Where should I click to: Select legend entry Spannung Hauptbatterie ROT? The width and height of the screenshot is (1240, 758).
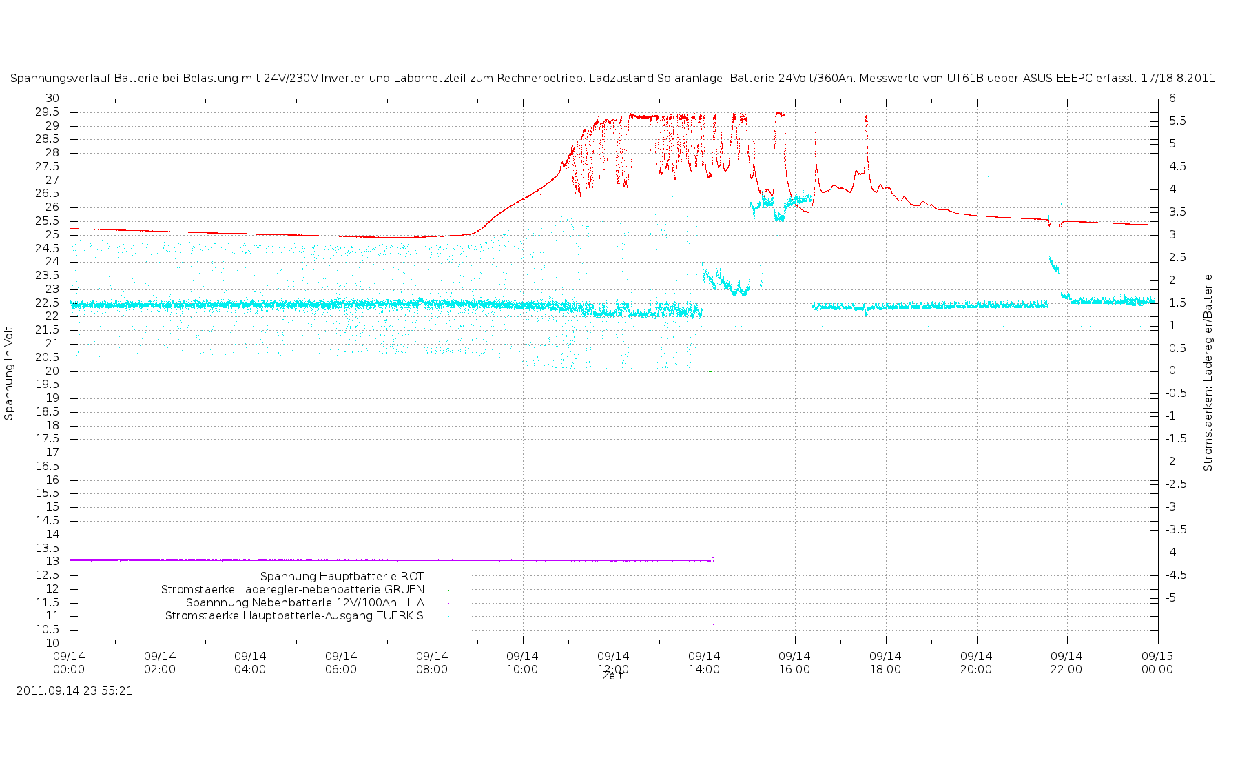342,576
